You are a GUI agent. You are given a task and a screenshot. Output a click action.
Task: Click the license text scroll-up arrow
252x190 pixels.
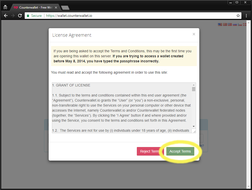[194, 85]
